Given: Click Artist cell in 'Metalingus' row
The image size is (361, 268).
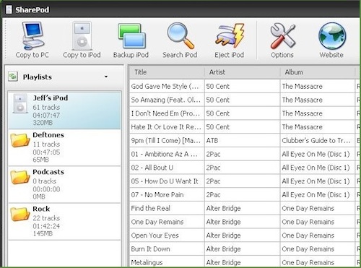Looking at the screenshot, I should coord(242,262).
